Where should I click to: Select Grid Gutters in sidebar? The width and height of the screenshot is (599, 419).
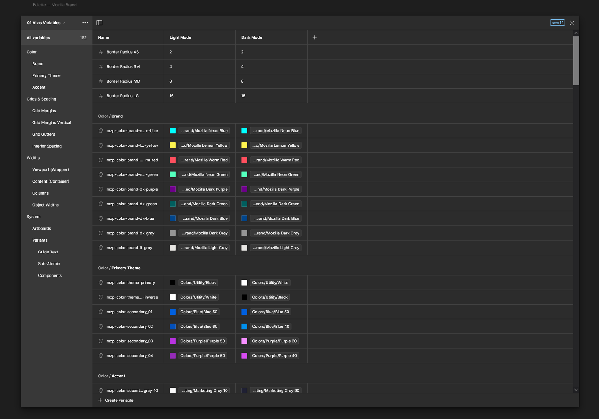coord(44,134)
